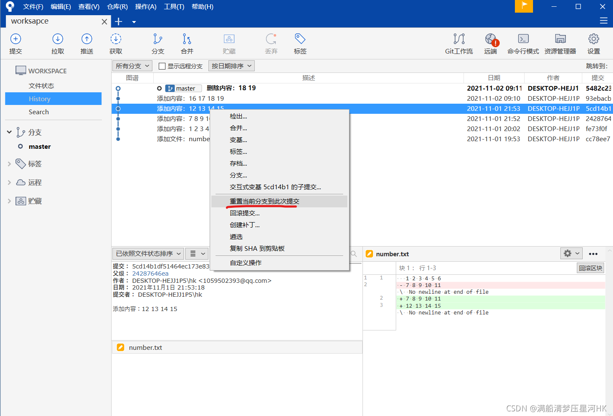Viewport: 613px width, 416px height.
Task: Choose Reverse commit (回滚提交...) in context menu
Action: (280, 213)
